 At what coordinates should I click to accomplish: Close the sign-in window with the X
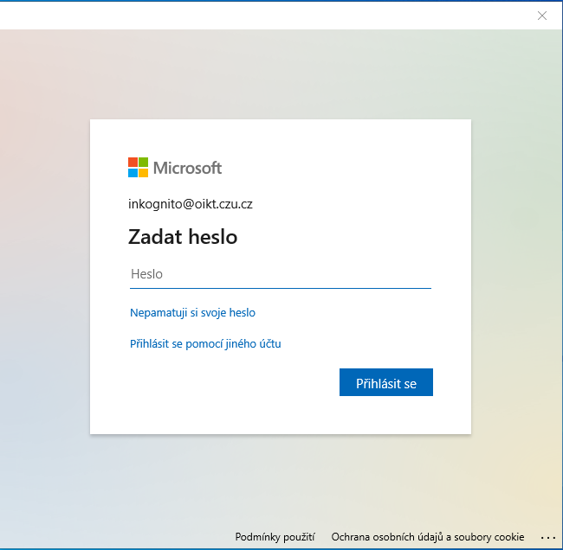(542, 16)
